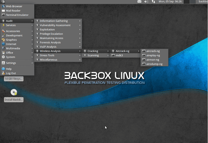Open Web Browser from the menu
The width and height of the screenshot is (208, 143).
pos(17,6)
